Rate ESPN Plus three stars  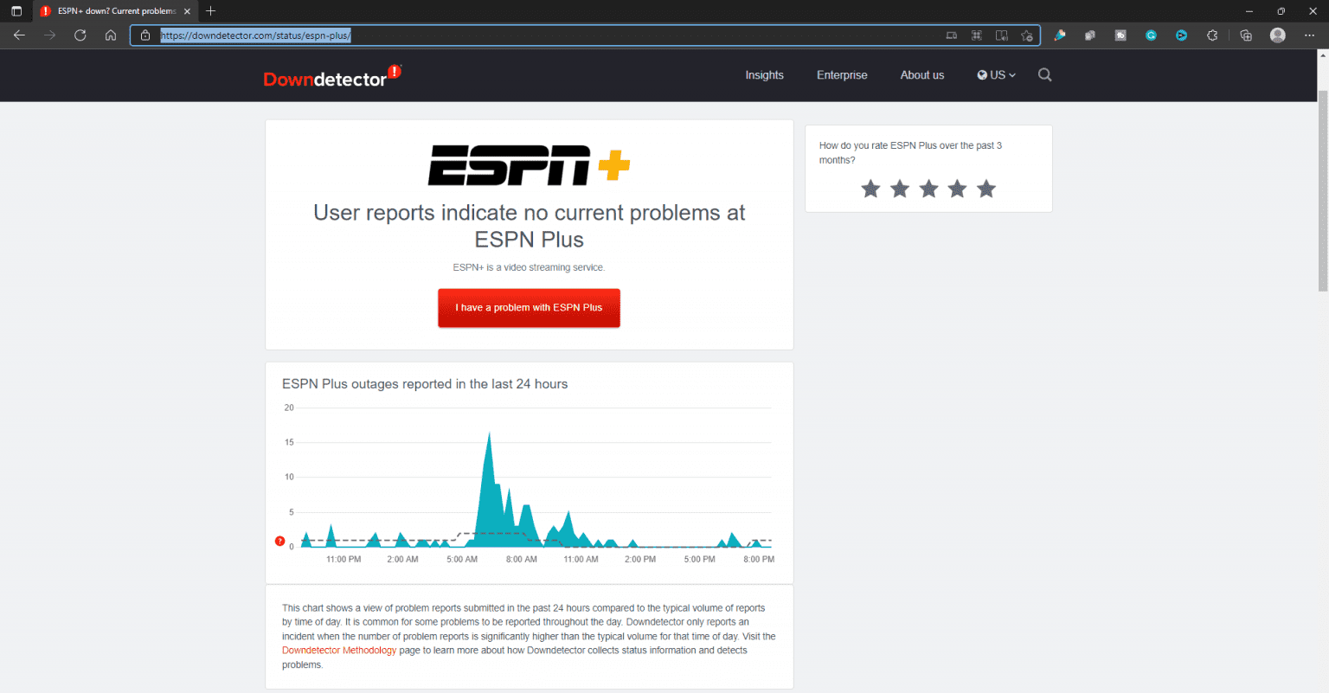coord(928,189)
